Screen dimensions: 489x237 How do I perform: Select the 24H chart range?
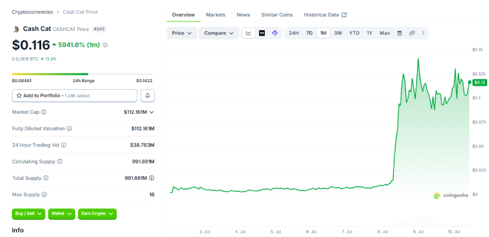click(x=294, y=33)
